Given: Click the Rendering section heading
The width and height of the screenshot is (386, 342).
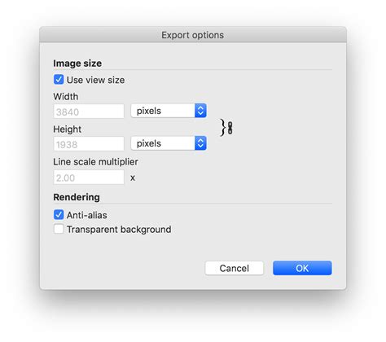Looking at the screenshot, I should [x=77, y=197].
